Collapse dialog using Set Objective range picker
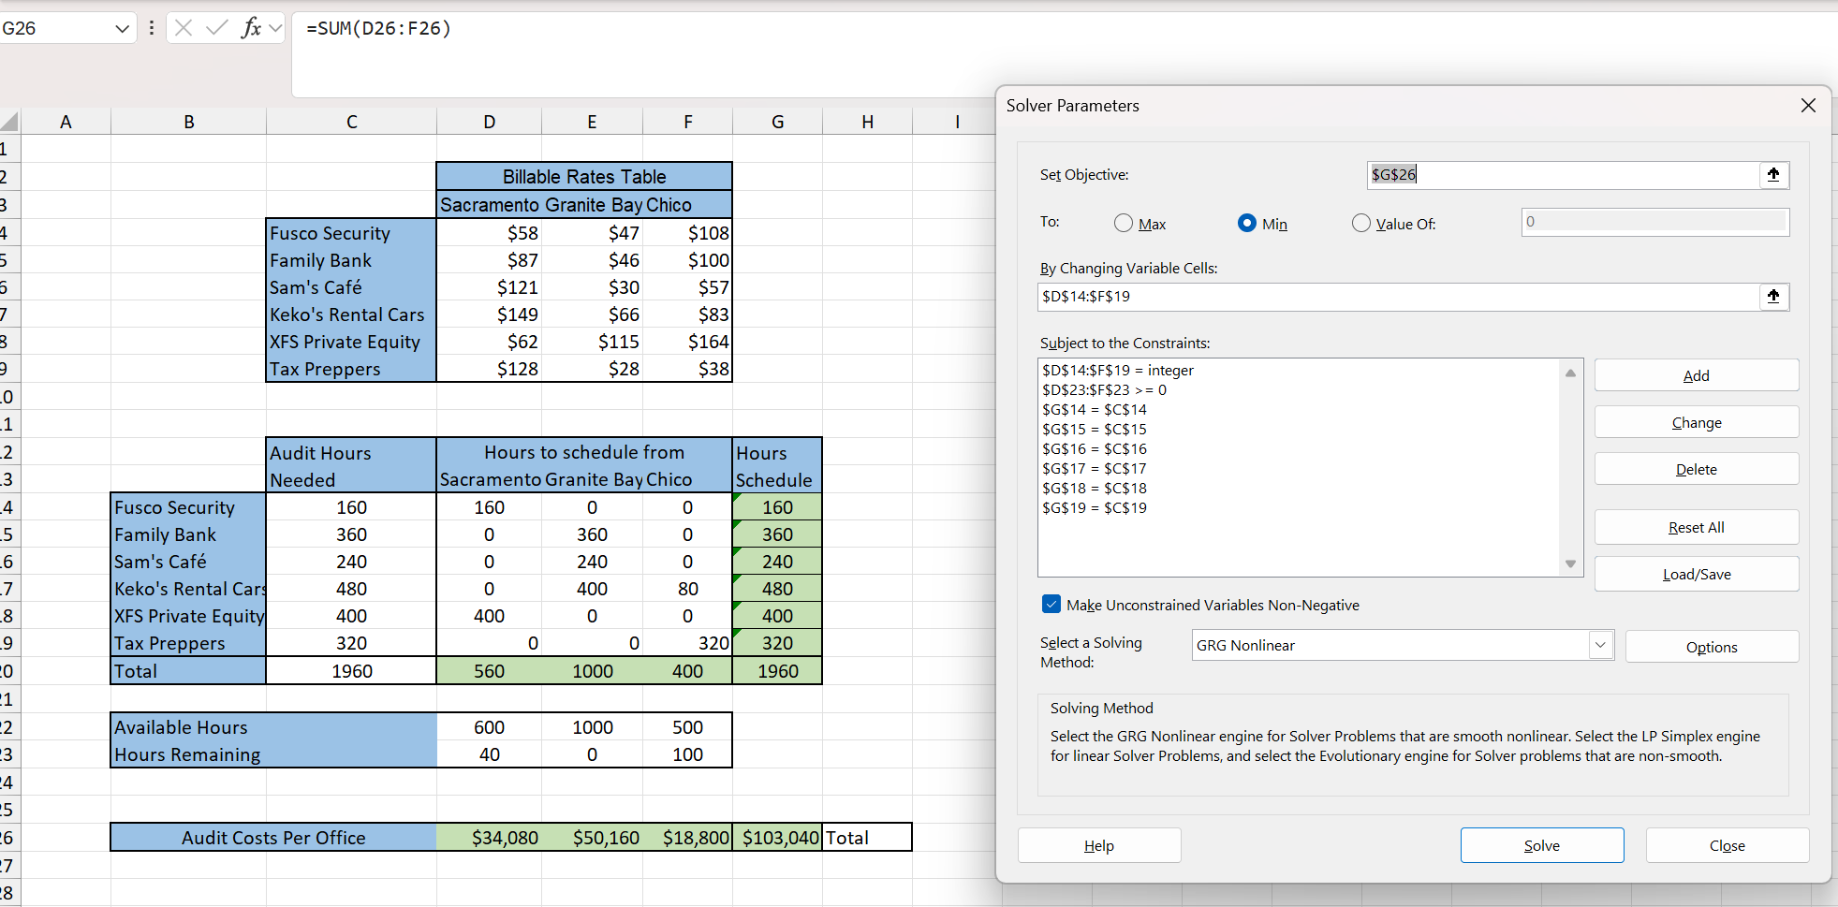 (1773, 175)
